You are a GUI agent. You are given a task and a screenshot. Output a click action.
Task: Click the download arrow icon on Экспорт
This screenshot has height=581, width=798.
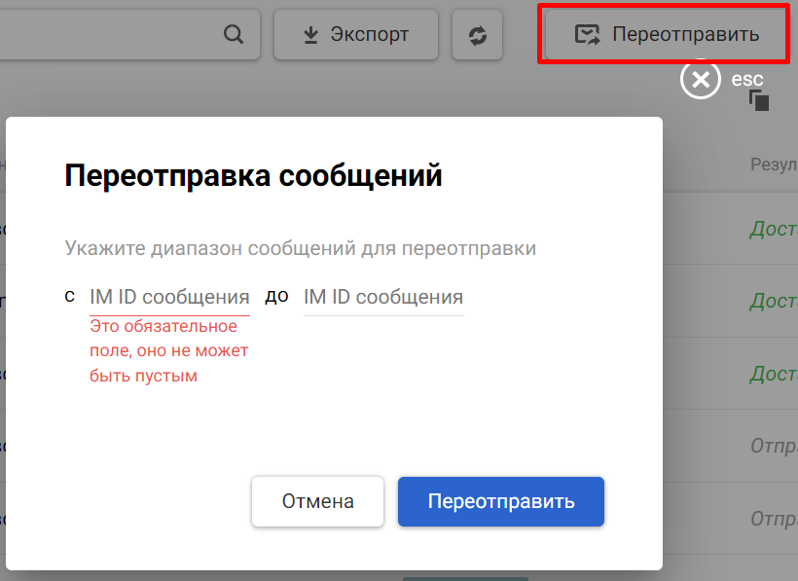[310, 35]
